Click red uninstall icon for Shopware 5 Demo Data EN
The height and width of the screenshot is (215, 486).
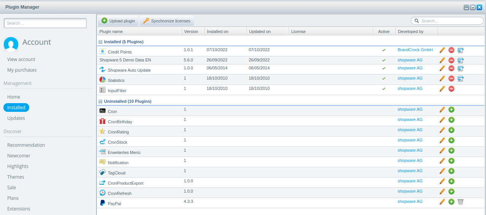451,60
